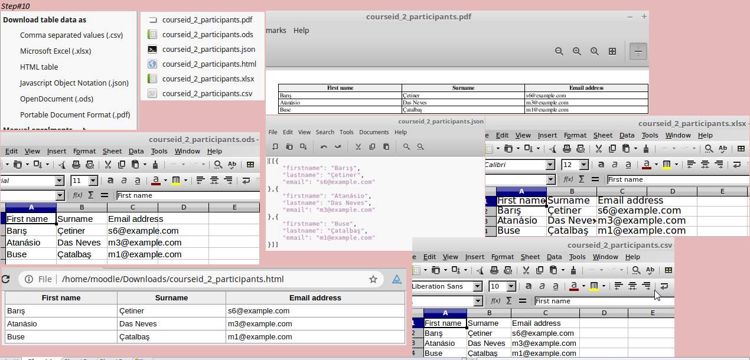This screenshot has height=360, width=750.
Task: Open the font size dropdown showing 12
Action: [x=583, y=165]
